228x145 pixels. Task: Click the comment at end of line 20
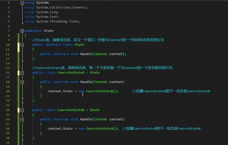171,91
